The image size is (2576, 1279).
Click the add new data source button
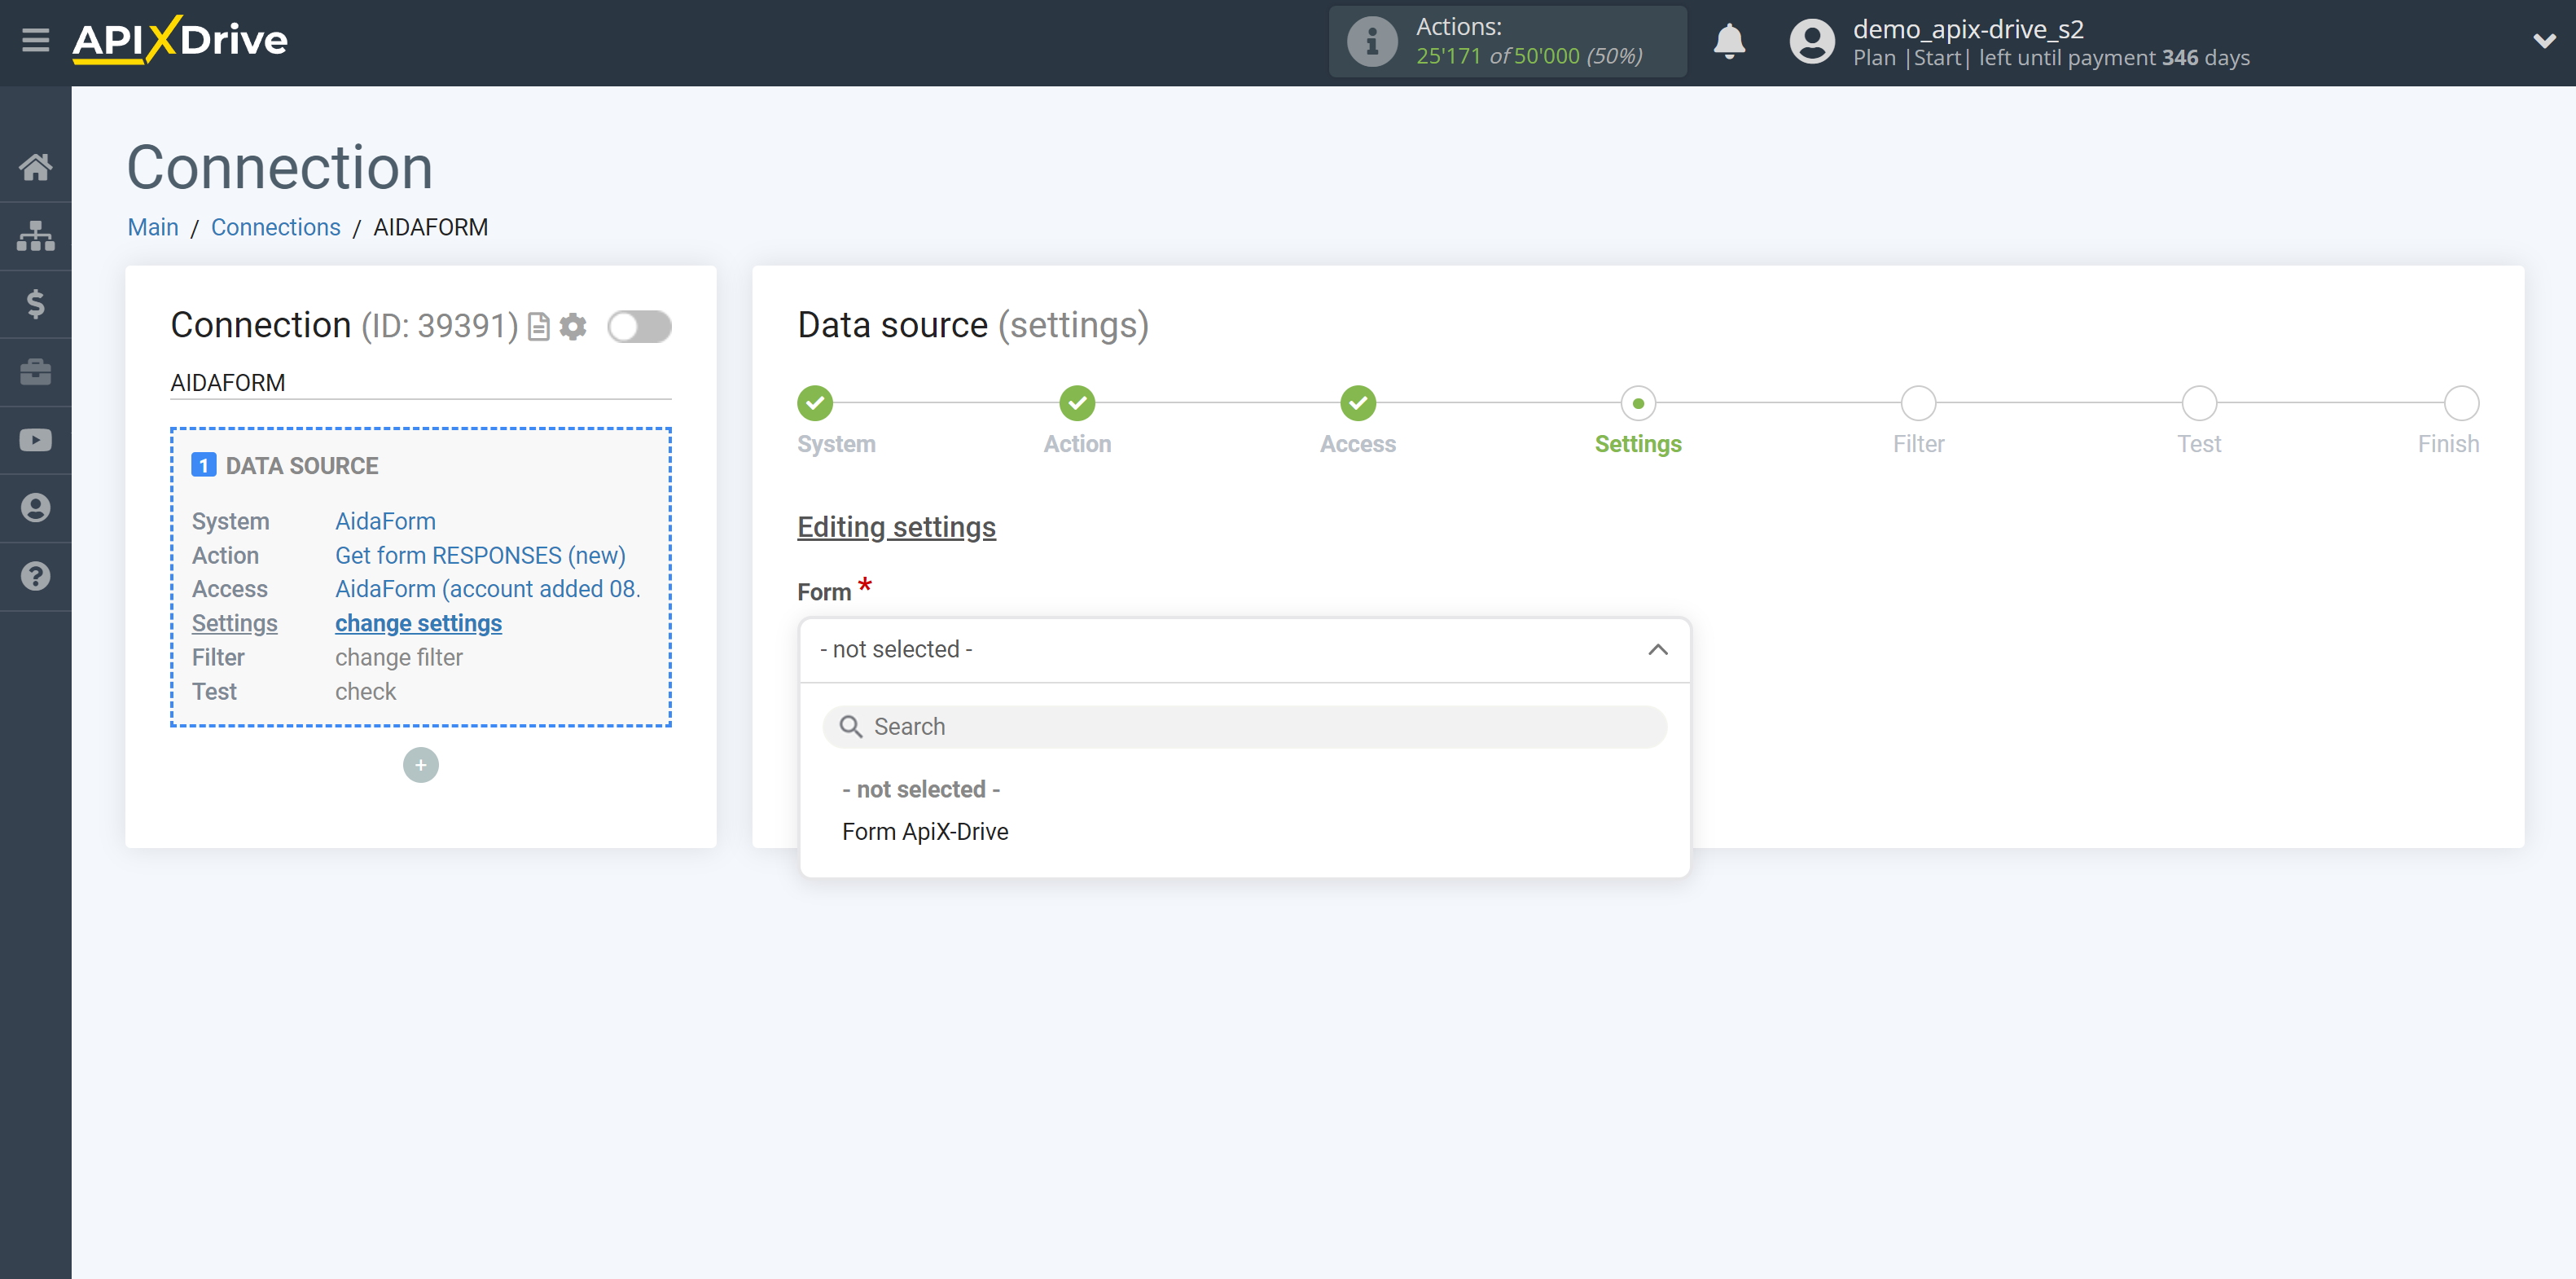pyautogui.click(x=420, y=764)
